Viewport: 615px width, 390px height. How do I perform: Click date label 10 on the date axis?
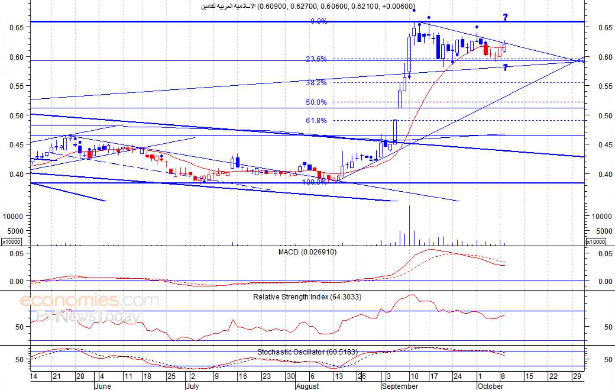pyautogui.click(x=414, y=376)
